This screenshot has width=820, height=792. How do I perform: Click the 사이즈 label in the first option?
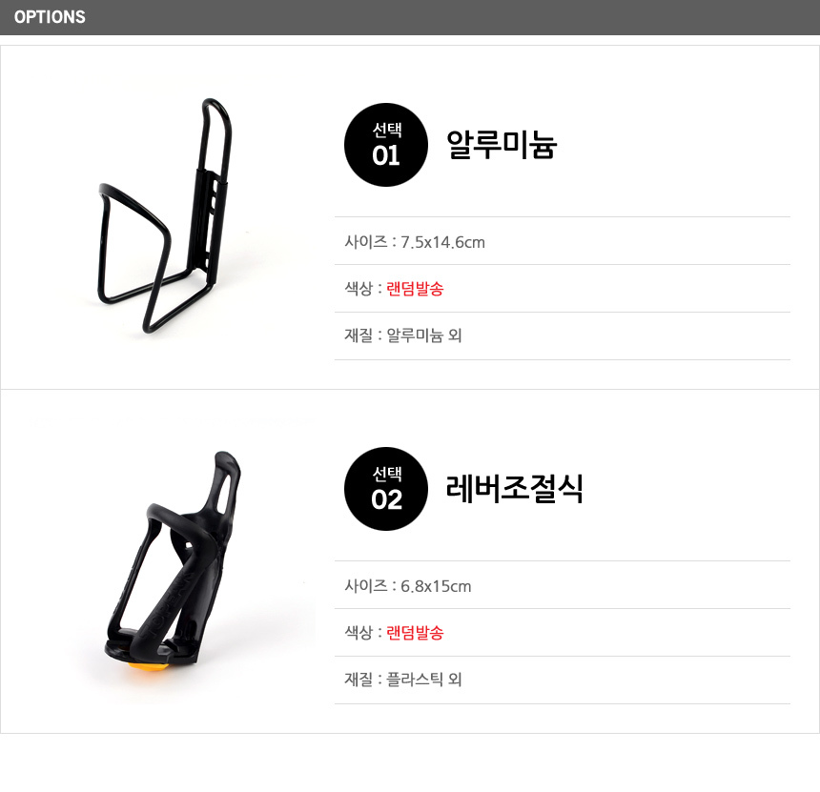(365, 242)
